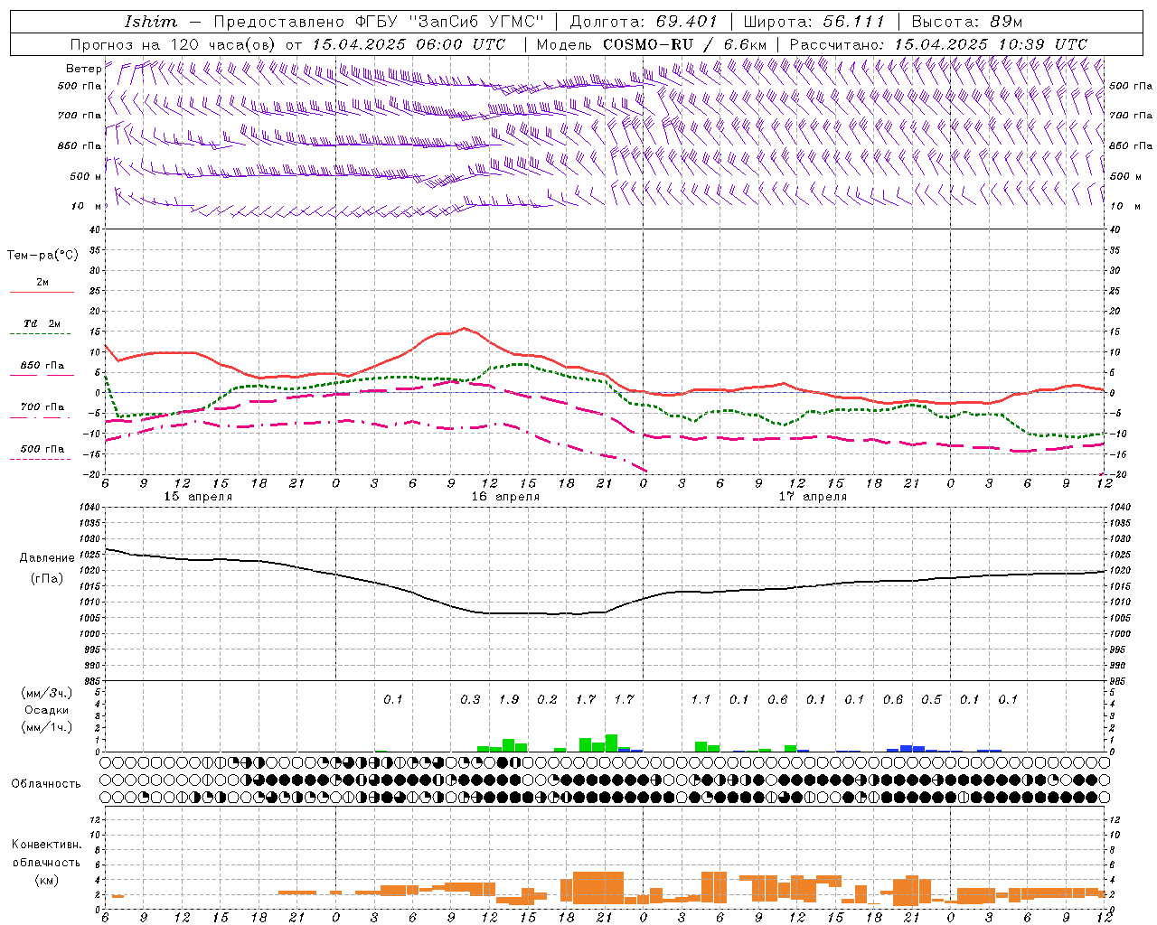Screen dimensions: 1157x925
Task: Click the 0.3 precipitation value
Action: (x=470, y=700)
